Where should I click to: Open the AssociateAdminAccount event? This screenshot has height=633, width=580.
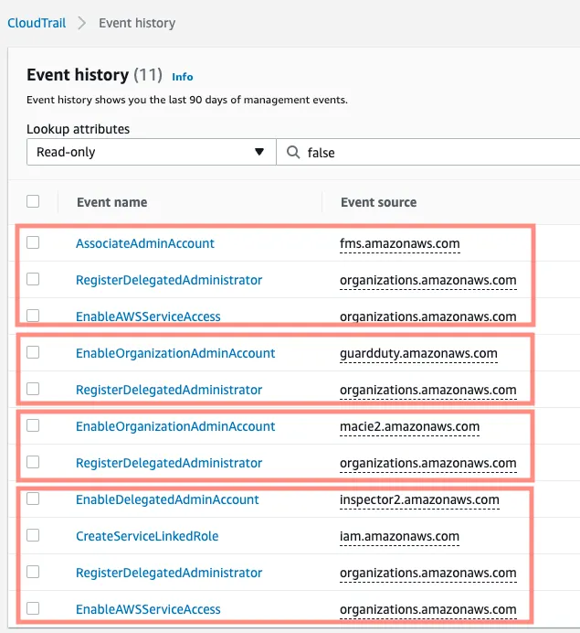[x=145, y=243]
